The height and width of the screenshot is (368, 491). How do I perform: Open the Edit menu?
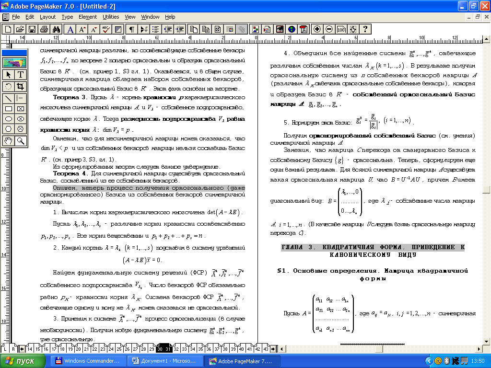tap(30, 17)
